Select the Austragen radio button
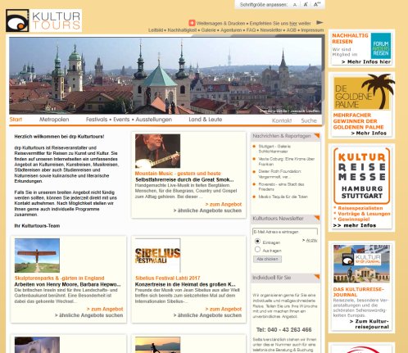The width and height of the screenshot is (408, 353). (x=257, y=249)
